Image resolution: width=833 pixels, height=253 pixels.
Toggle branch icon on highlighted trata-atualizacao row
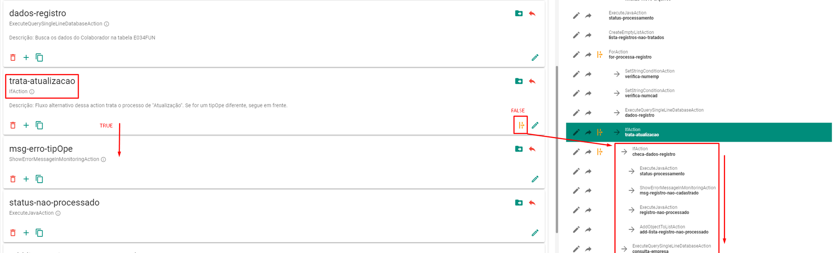pyautogui.click(x=600, y=132)
